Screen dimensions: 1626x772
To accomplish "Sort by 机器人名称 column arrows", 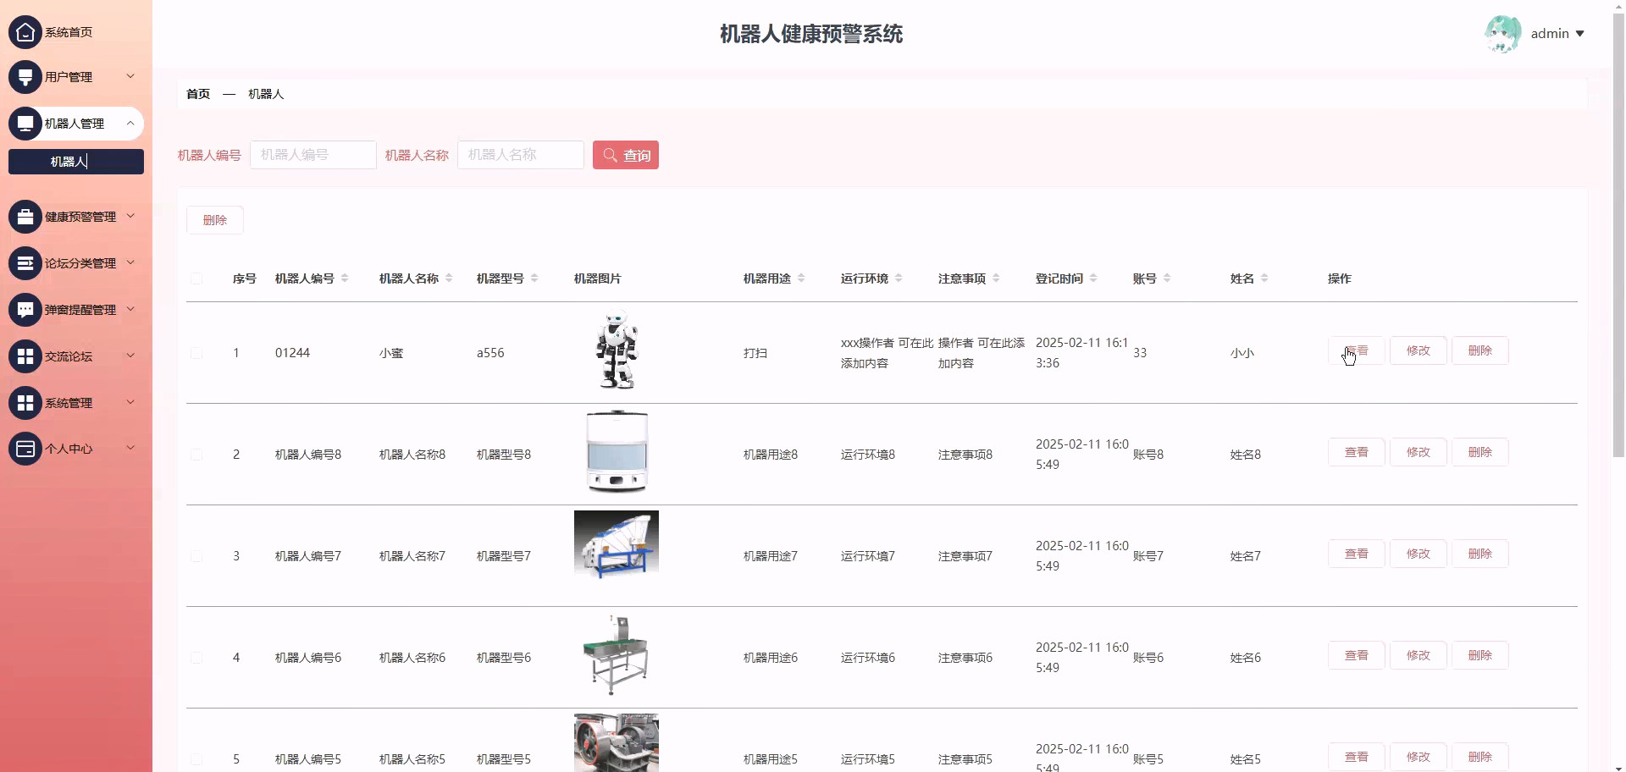I will click(449, 278).
